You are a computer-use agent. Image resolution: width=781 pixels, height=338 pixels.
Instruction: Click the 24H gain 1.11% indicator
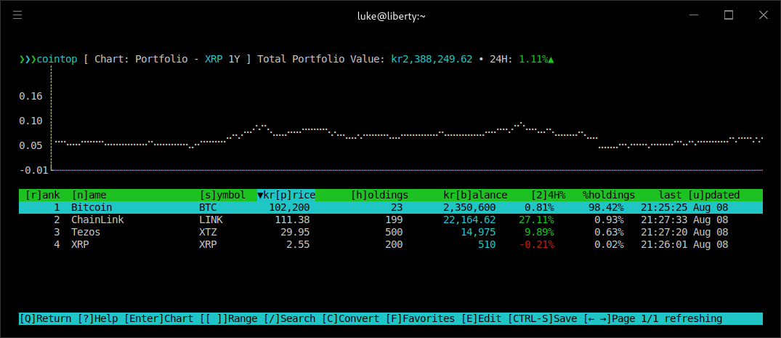(536, 60)
